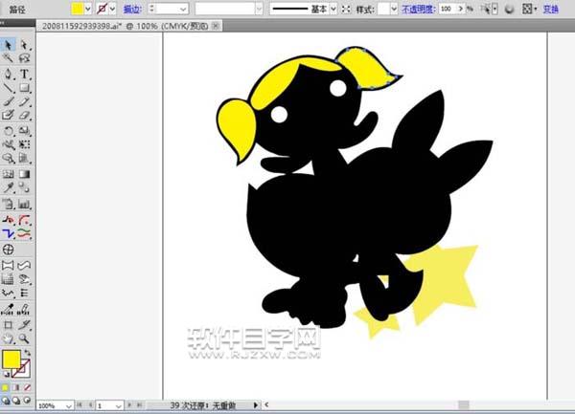Select the Selection (black arrow) tool
575x414 pixels.
(8, 45)
